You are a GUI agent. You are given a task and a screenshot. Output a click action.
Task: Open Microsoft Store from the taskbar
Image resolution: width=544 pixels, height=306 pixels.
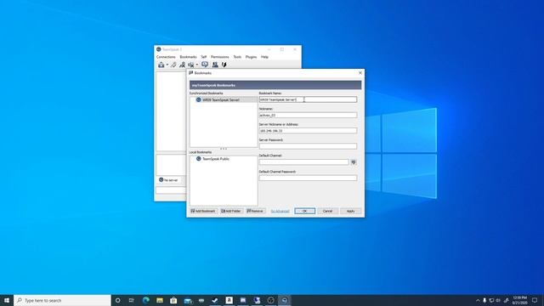pos(173,300)
